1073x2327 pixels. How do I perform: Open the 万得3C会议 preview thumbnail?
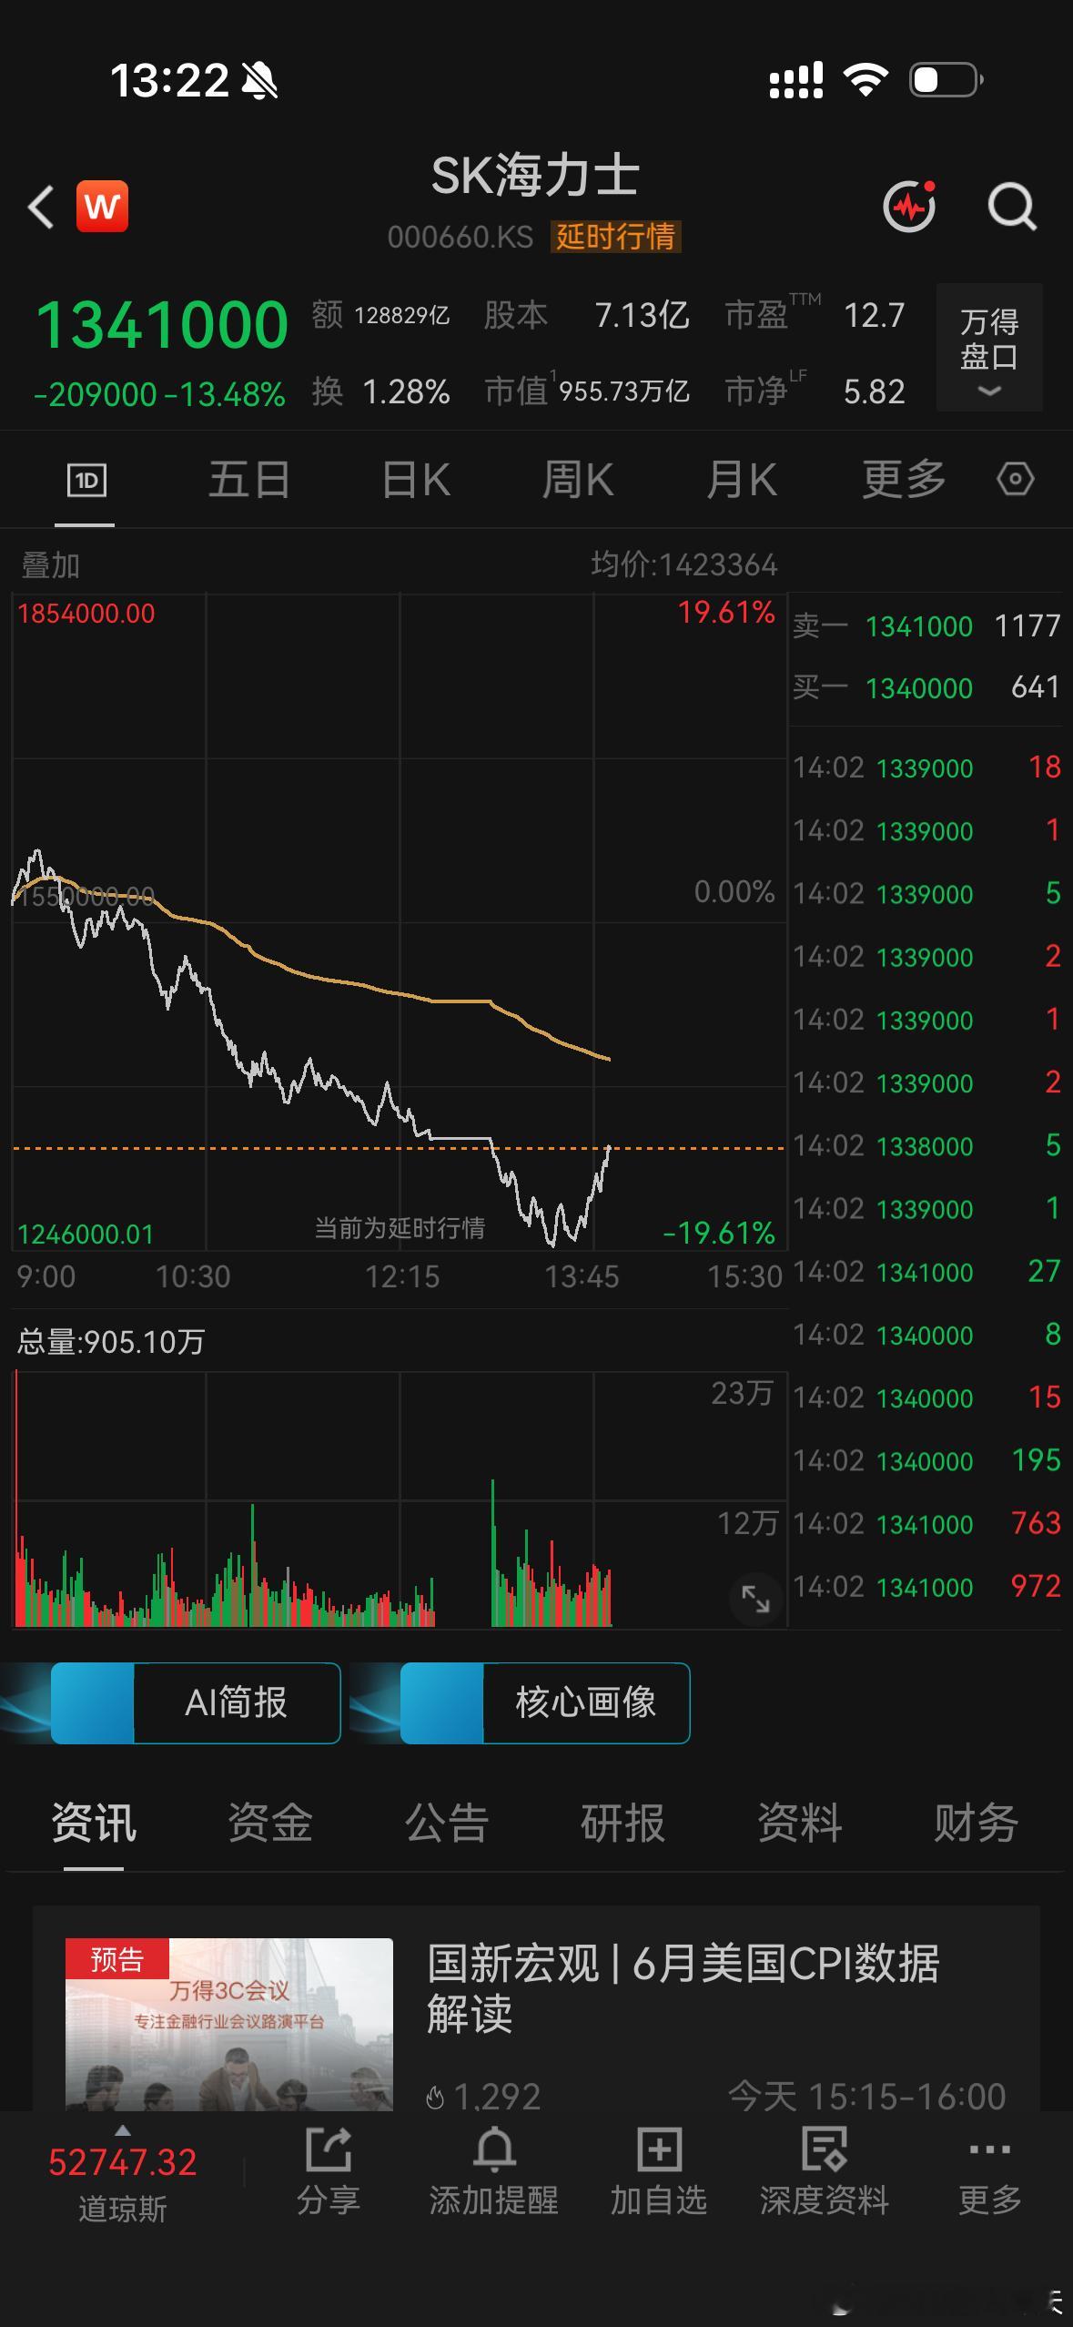229,2025
